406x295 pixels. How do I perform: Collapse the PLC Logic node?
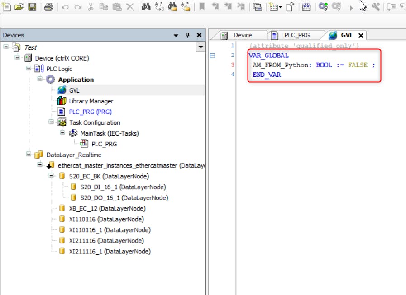coord(29,68)
